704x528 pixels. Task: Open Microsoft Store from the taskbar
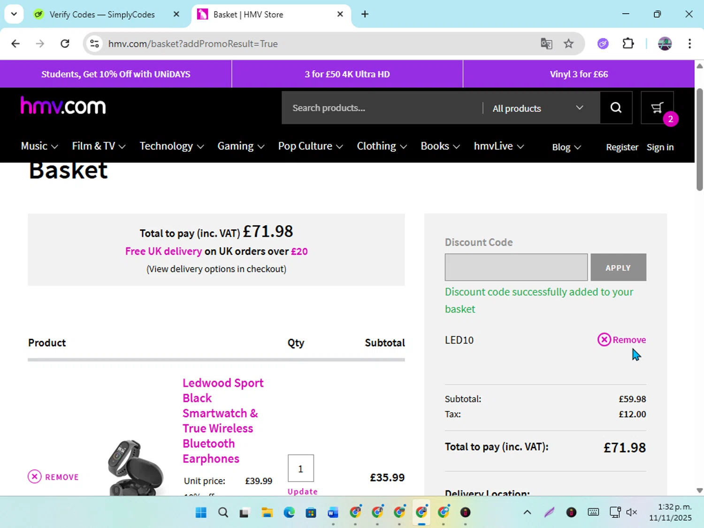(311, 512)
